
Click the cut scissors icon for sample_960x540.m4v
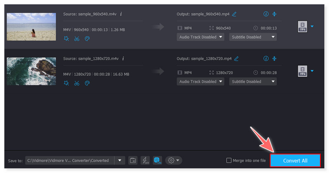point(76,39)
